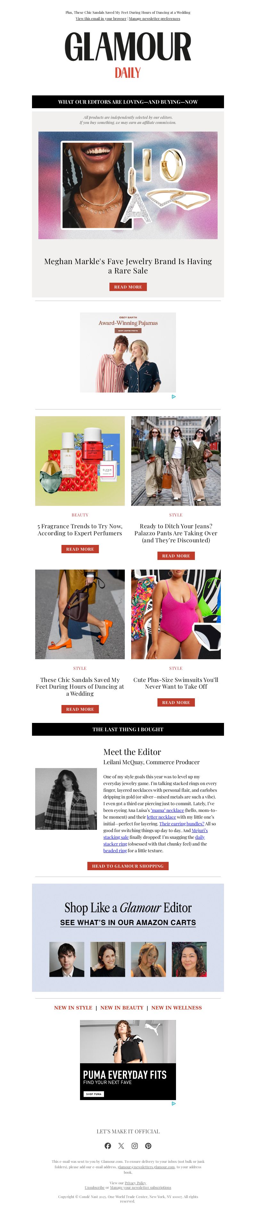Viewport: 256px width, 1215px height.
Task: Read more on fragrance trends article
Action: click(x=80, y=549)
